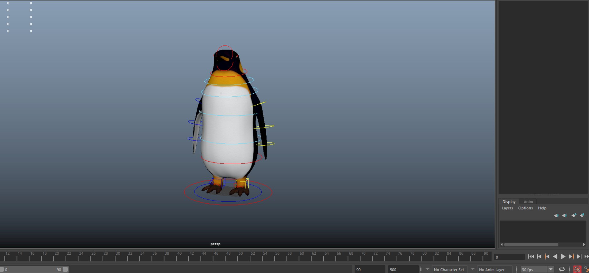Click the current frame field showing 0
Screen dimensions: 589x273
(x=509, y=257)
